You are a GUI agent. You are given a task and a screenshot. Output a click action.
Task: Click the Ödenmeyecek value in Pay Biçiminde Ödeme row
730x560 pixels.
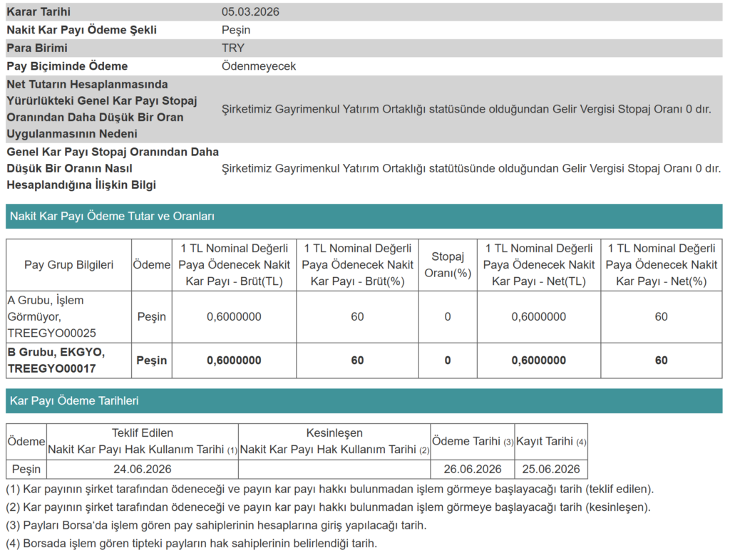point(259,66)
